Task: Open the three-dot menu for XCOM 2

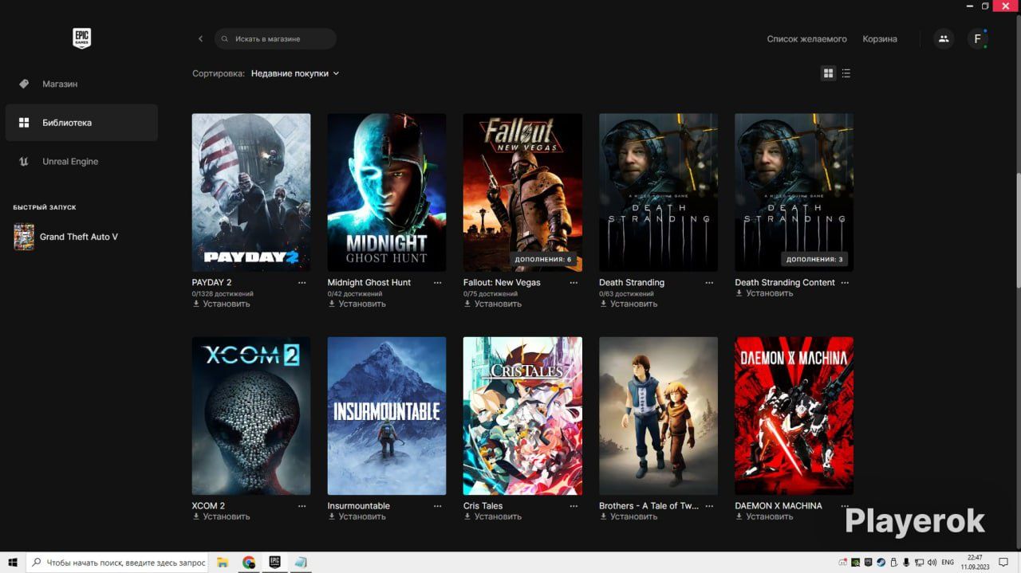Action: click(302, 506)
